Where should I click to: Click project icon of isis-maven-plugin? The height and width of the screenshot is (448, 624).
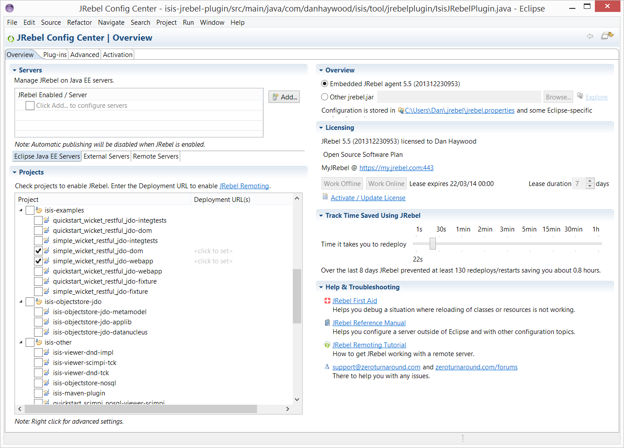(x=47, y=393)
